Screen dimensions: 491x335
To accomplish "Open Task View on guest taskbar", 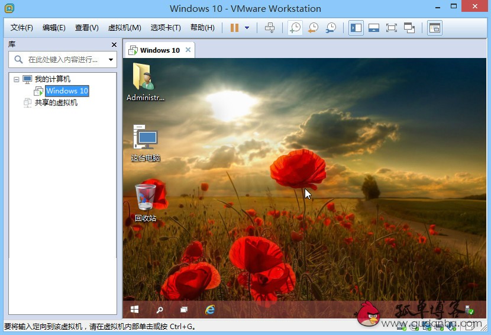I will click(x=184, y=310).
